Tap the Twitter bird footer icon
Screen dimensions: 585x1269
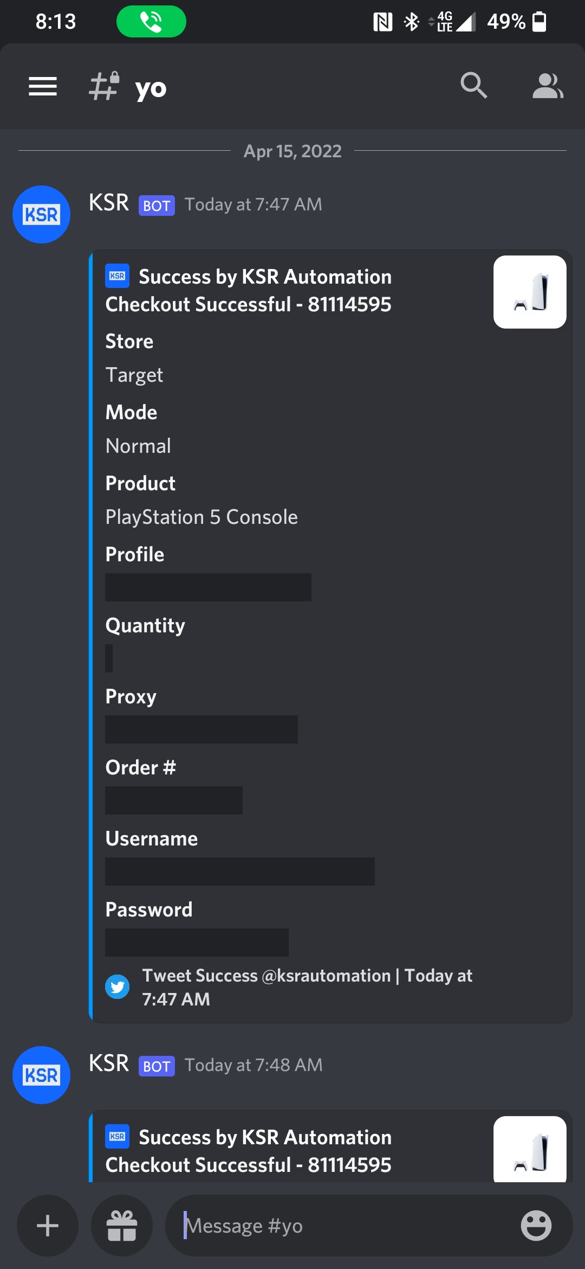tap(118, 987)
